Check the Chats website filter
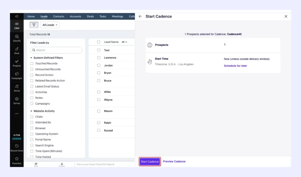Screen dimensions: 301x177 tap(32, 117)
